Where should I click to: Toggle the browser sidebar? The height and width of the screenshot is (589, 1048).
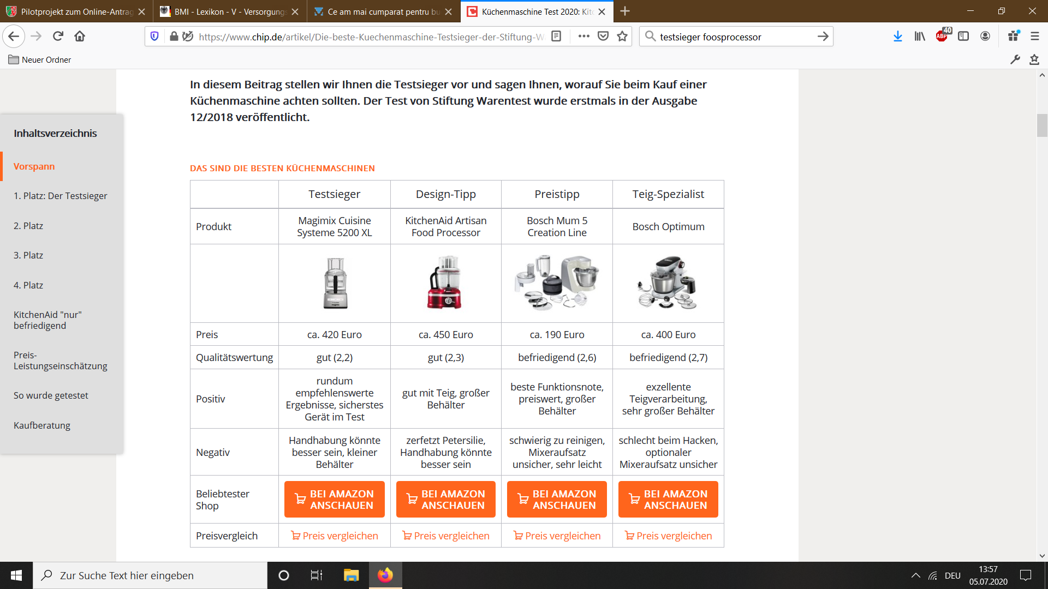(x=963, y=37)
